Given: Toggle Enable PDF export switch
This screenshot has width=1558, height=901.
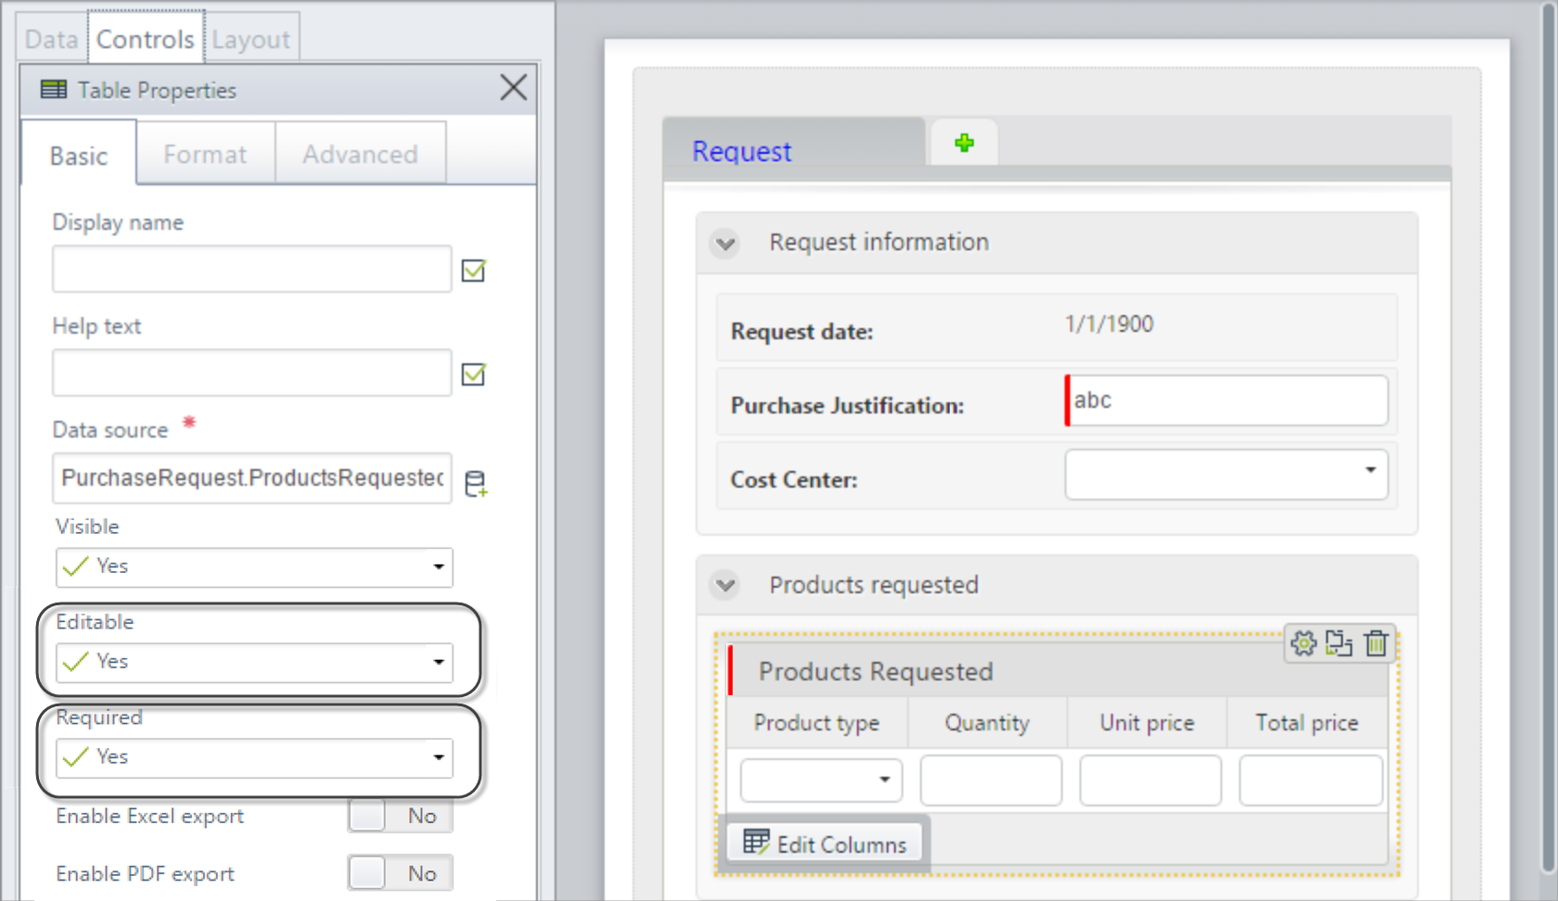Looking at the screenshot, I should [x=401, y=873].
